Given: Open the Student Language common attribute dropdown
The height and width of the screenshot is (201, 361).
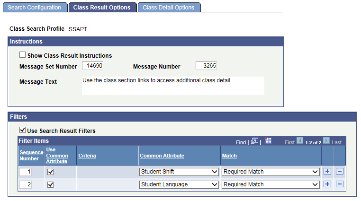Looking at the screenshot, I should [179, 184].
